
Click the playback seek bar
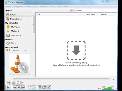pos(61,79)
